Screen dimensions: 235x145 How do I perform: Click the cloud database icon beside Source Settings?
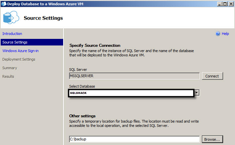pos(12,18)
